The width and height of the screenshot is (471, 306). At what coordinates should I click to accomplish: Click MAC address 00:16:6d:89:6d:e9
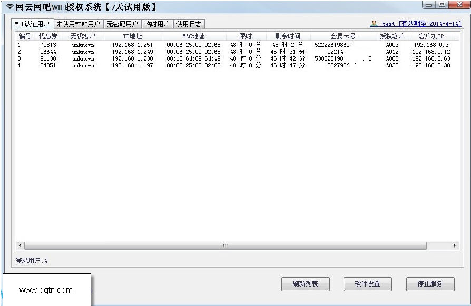point(193,58)
